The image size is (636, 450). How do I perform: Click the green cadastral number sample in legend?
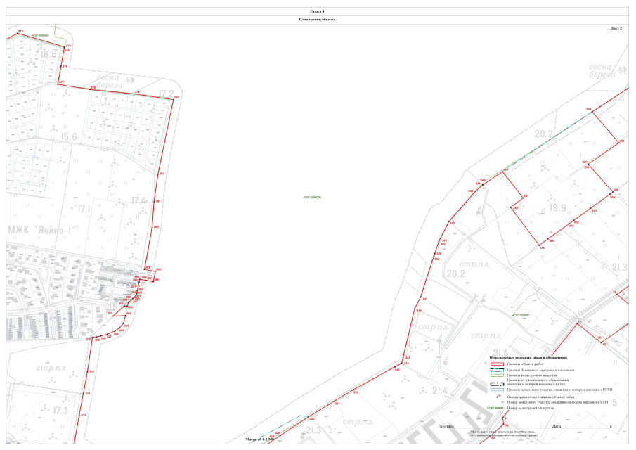click(495, 407)
